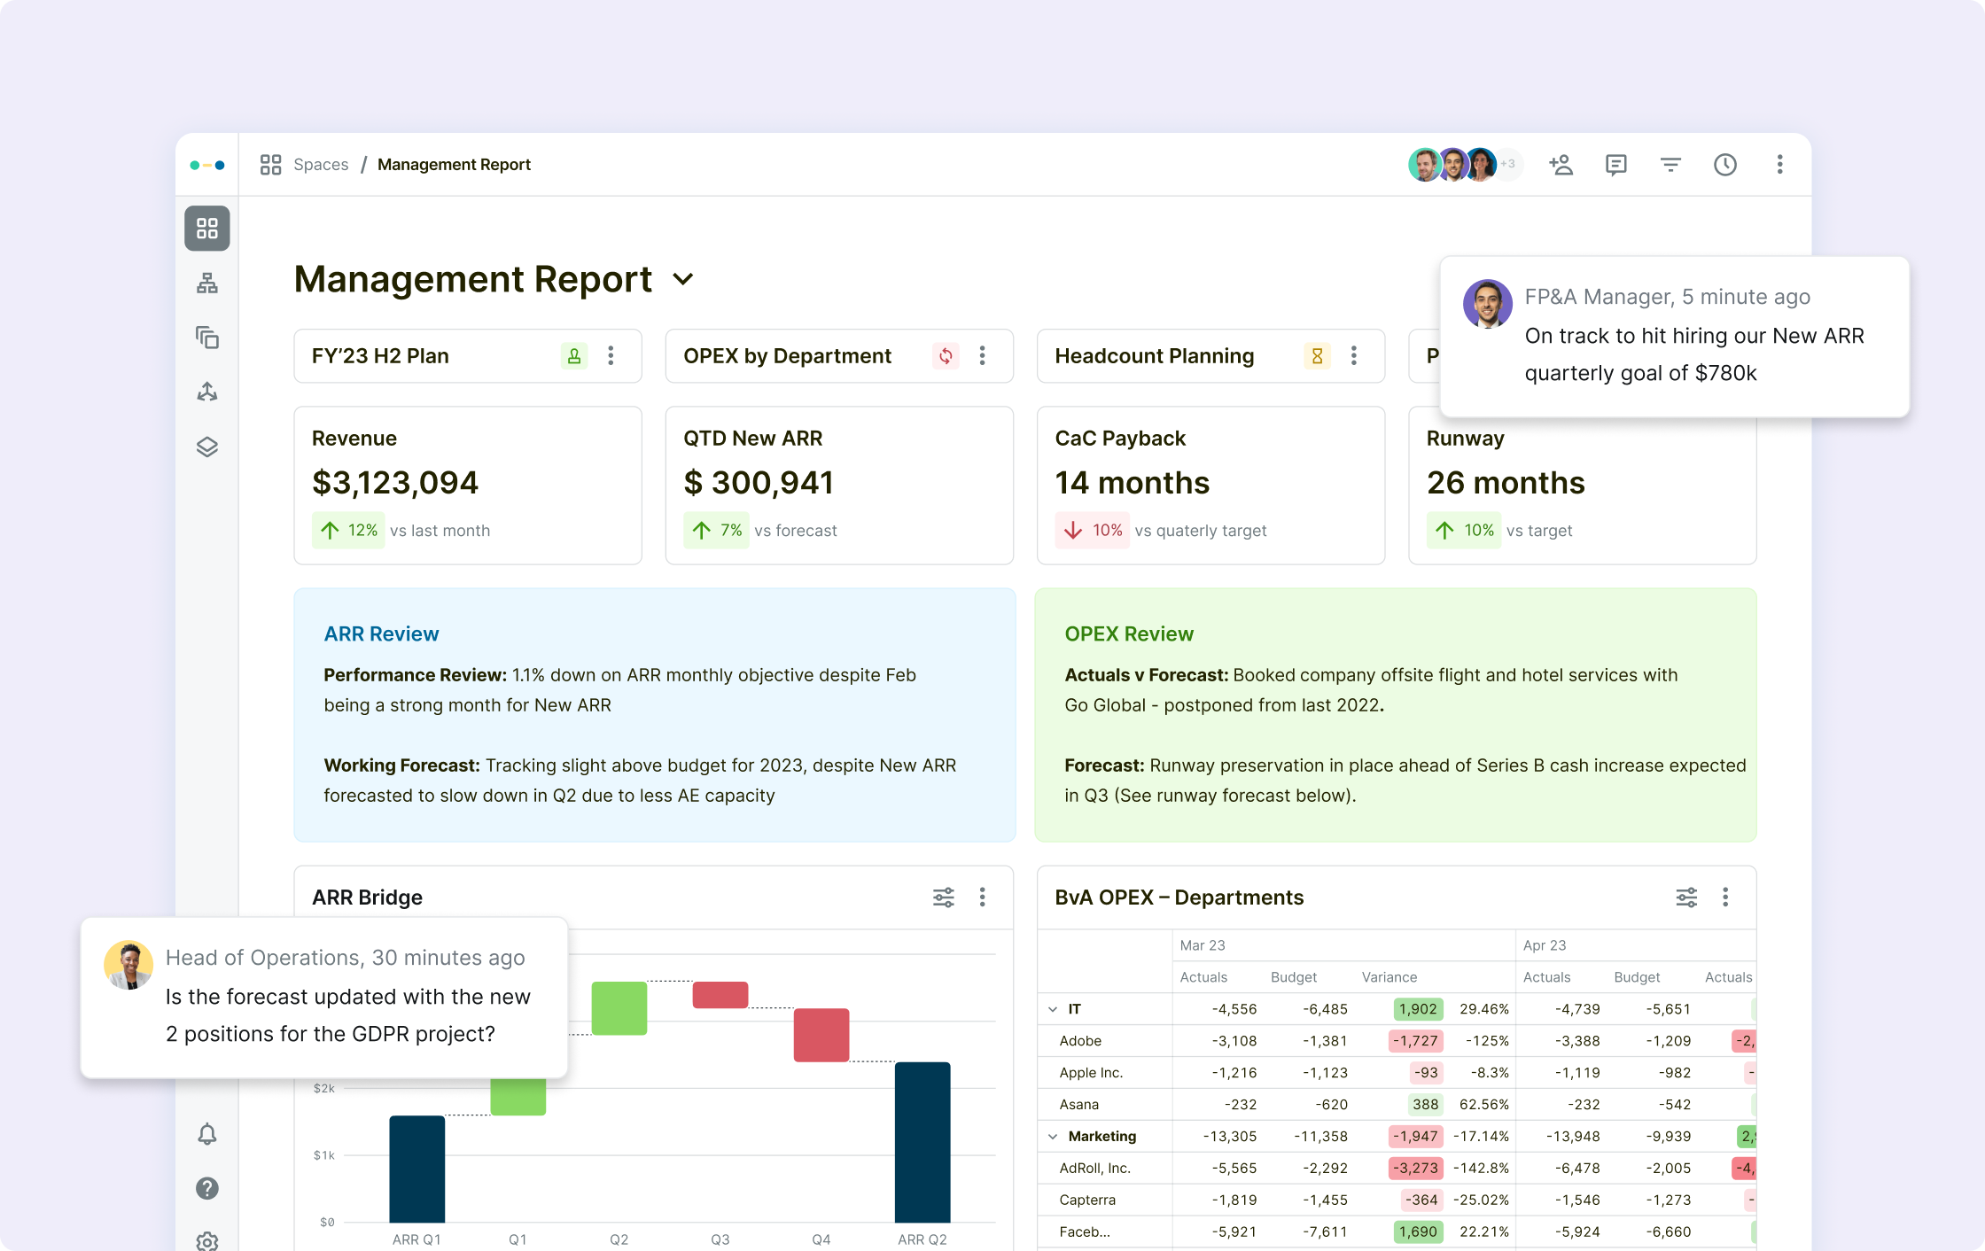Collapse the Marketing department row
1985x1251 pixels.
(1053, 1137)
